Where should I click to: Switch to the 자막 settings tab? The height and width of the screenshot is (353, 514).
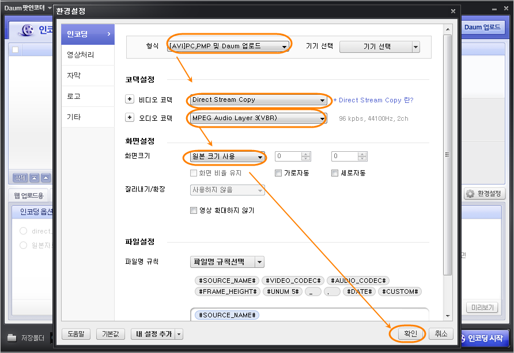(x=88, y=75)
